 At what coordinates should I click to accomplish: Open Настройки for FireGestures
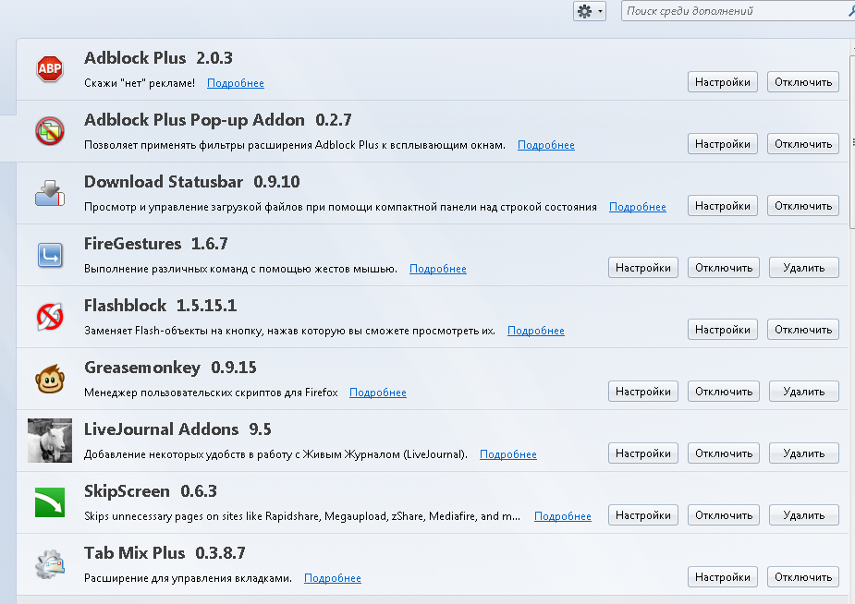click(643, 268)
